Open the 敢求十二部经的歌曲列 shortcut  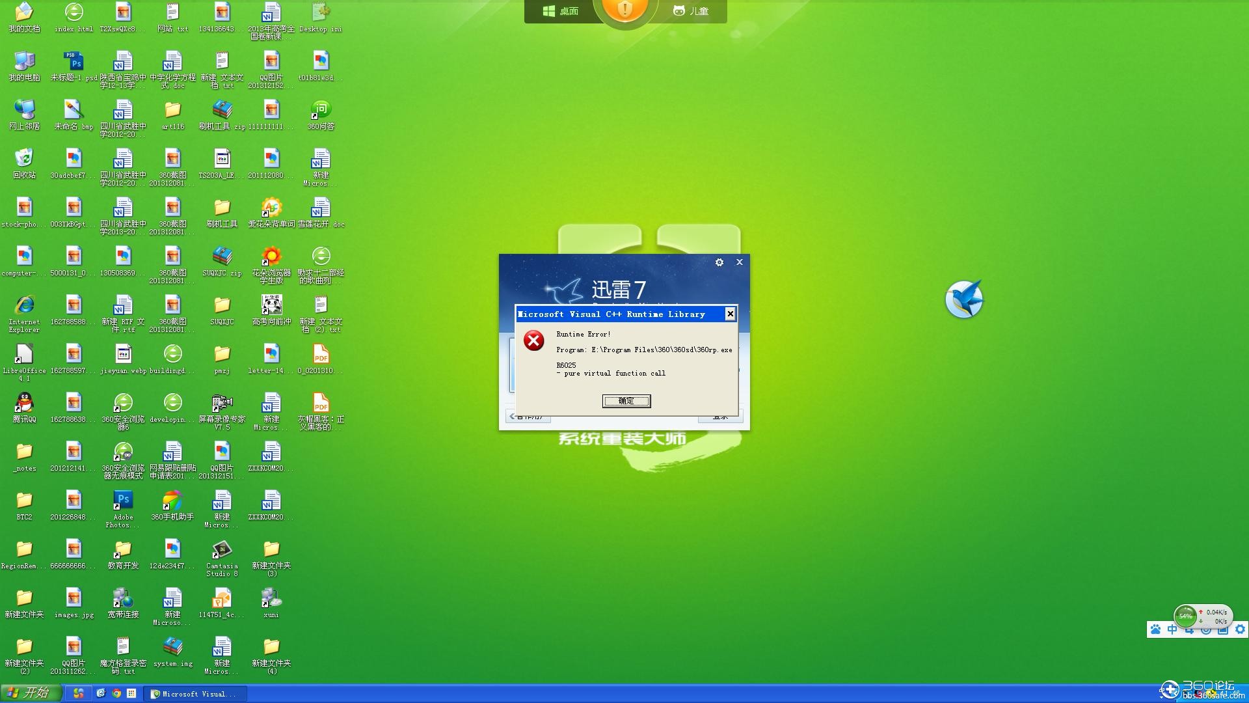pos(321,266)
